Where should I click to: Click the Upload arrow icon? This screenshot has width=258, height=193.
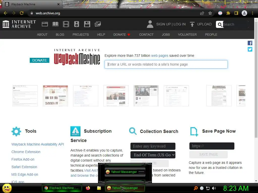pyautogui.click(x=192, y=24)
